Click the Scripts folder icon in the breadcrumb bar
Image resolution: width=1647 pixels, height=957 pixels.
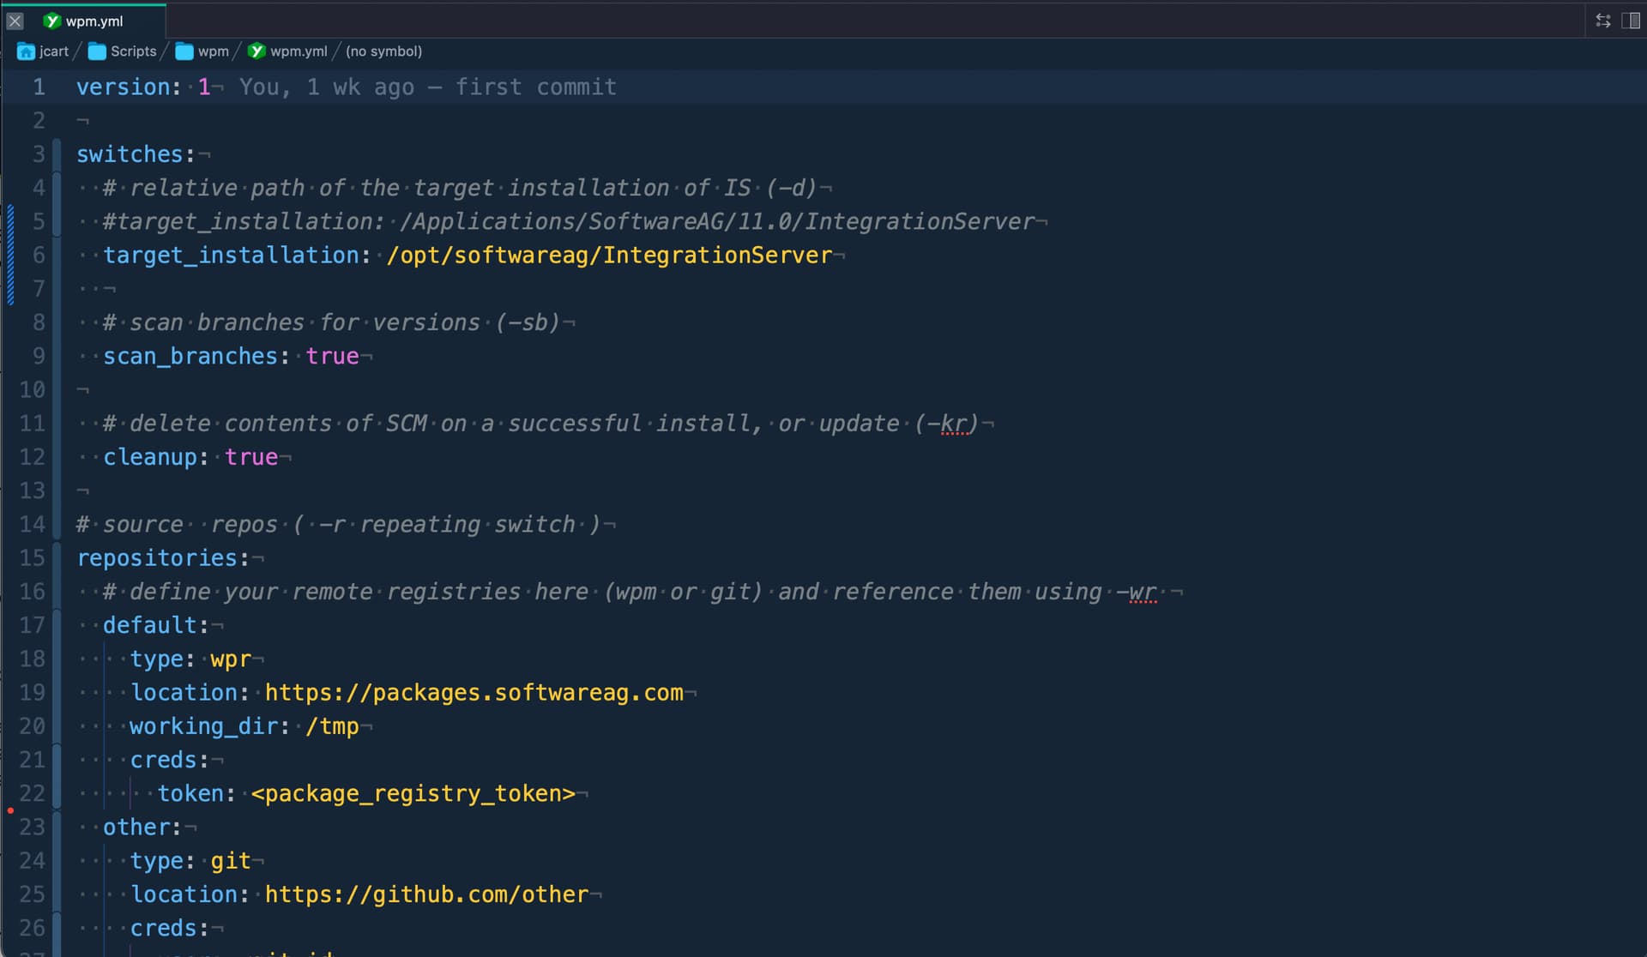96,51
